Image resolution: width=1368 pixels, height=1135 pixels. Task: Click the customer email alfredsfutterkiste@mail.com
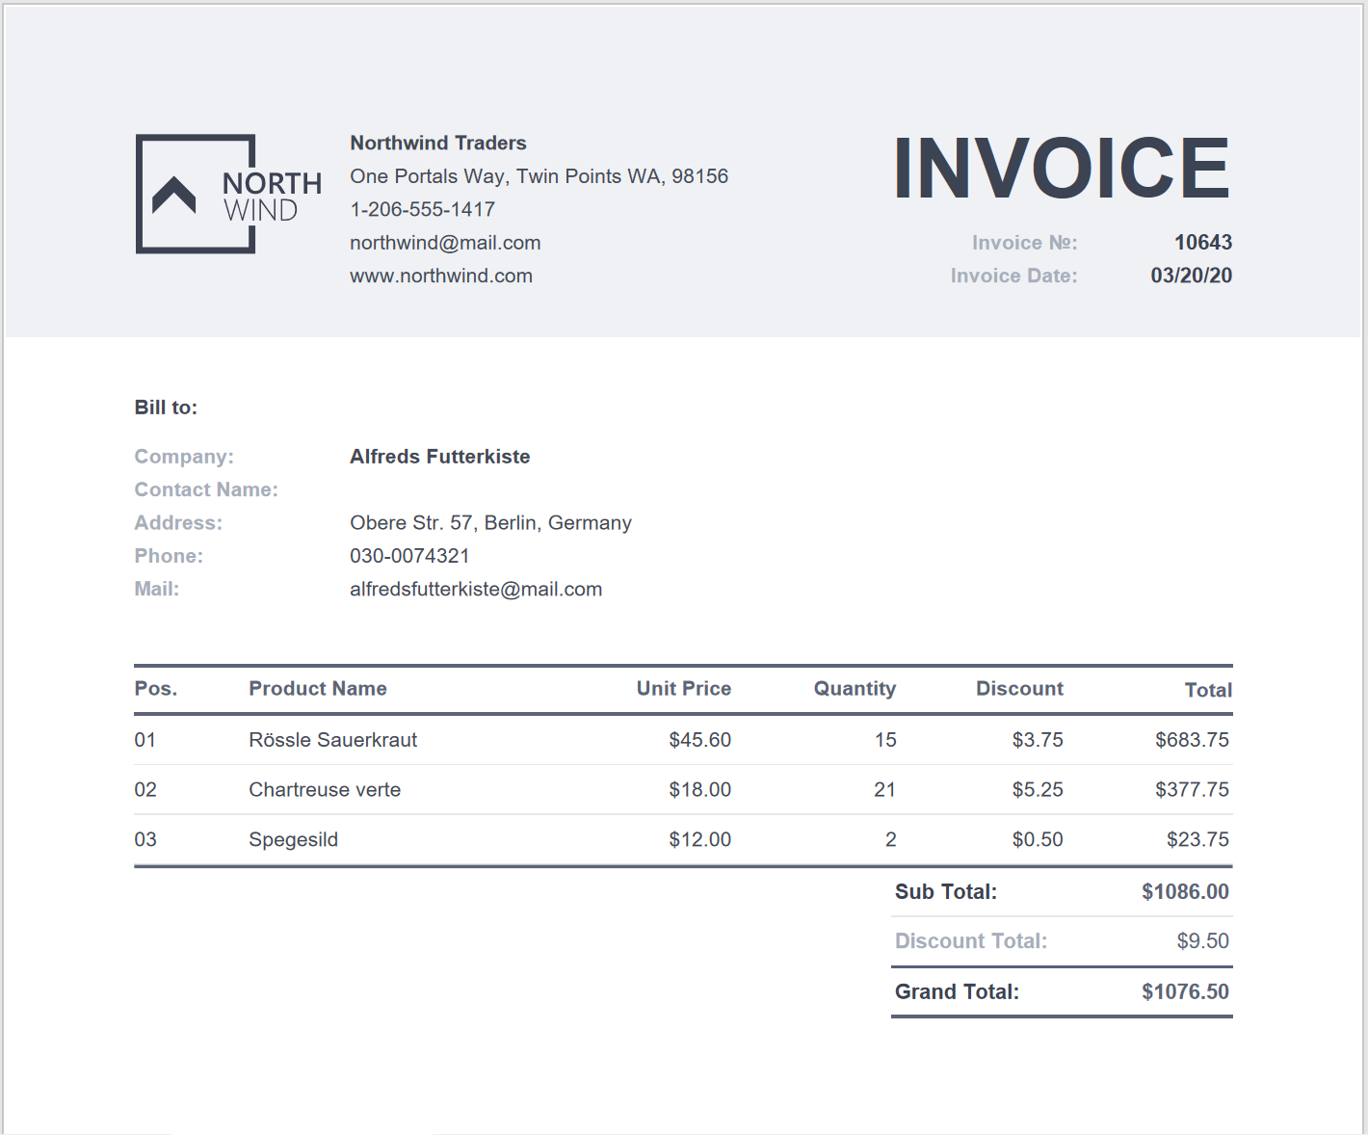tap(475, 589)
